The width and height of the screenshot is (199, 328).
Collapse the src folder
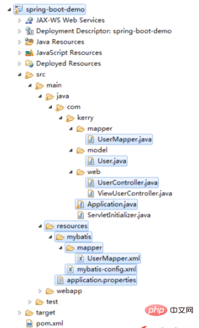20,74
